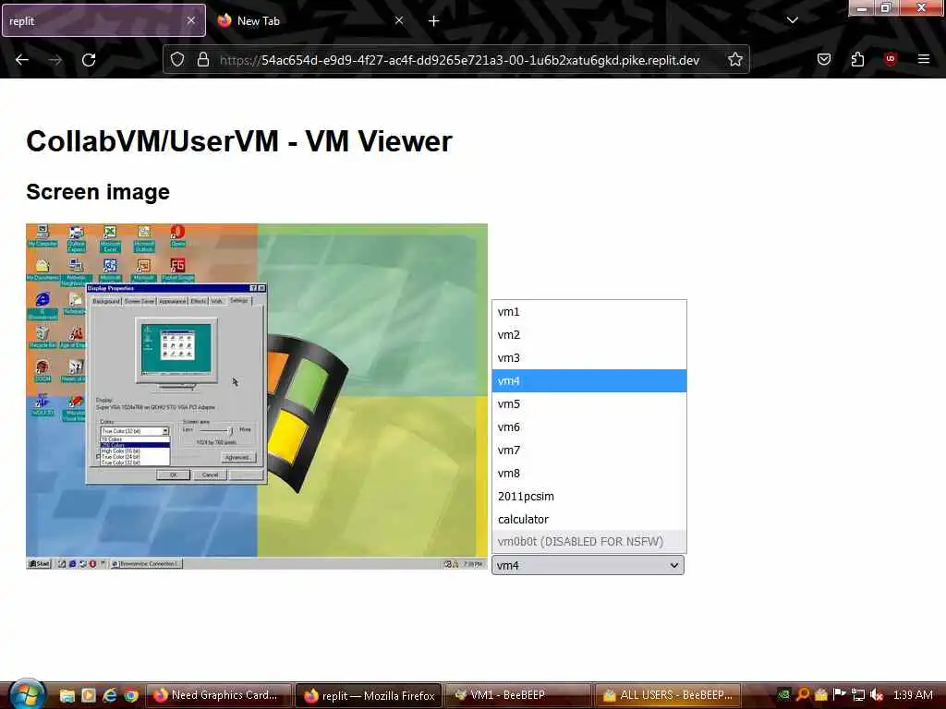Switch to the replit tab

tap(103, 20)
